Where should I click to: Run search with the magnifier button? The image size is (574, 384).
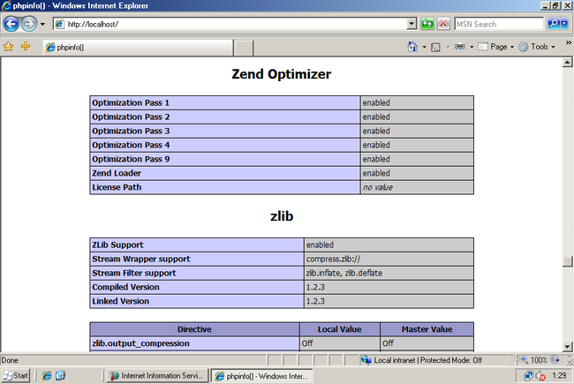pos(554,24)
